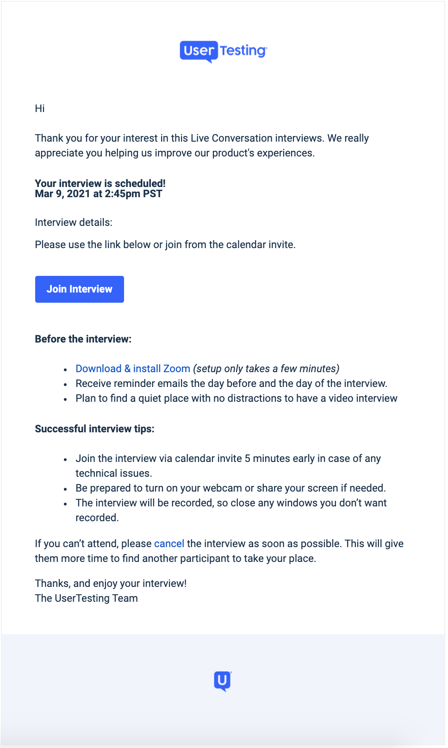Viewport: 448px width, 748px height.
Task: Click 'Thanks, and enjoy your interview!' text
Action: (111, 584)
